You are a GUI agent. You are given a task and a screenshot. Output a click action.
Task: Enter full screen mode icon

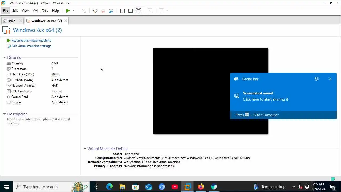click(x=139, y=11)
